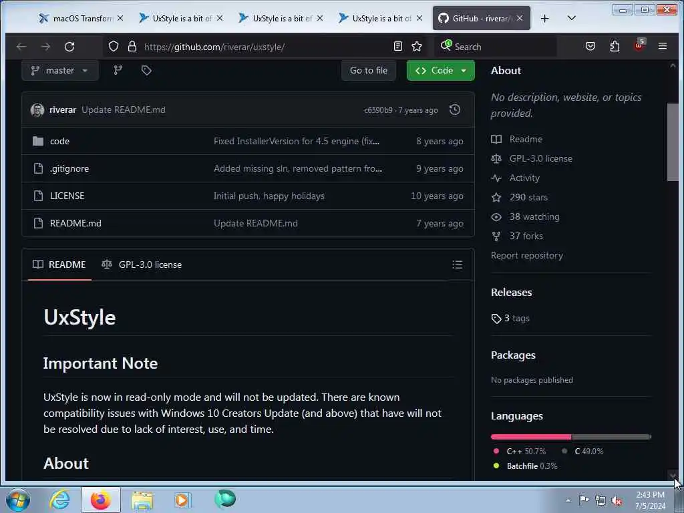
Task: Open commit history clock icon
Action: click(x=454, y=110)
